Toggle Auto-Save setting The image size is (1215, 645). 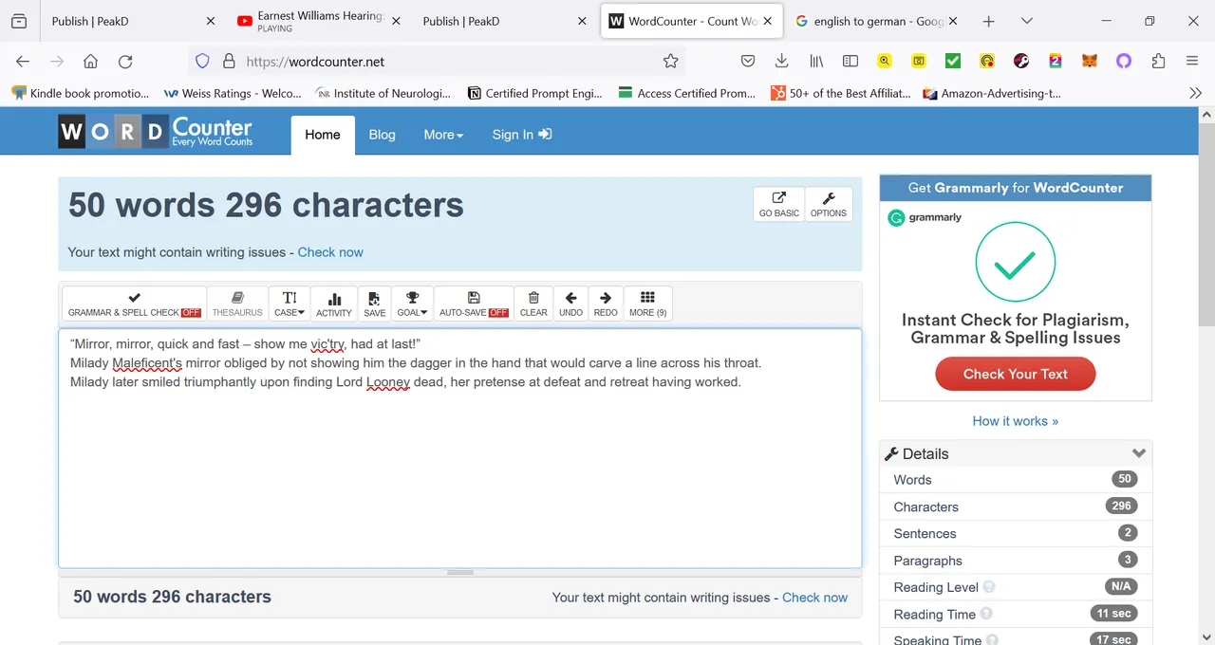click(474, 304)
